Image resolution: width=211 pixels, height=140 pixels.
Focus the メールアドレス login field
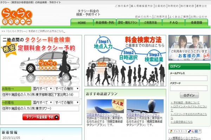(x=188, y=78)
